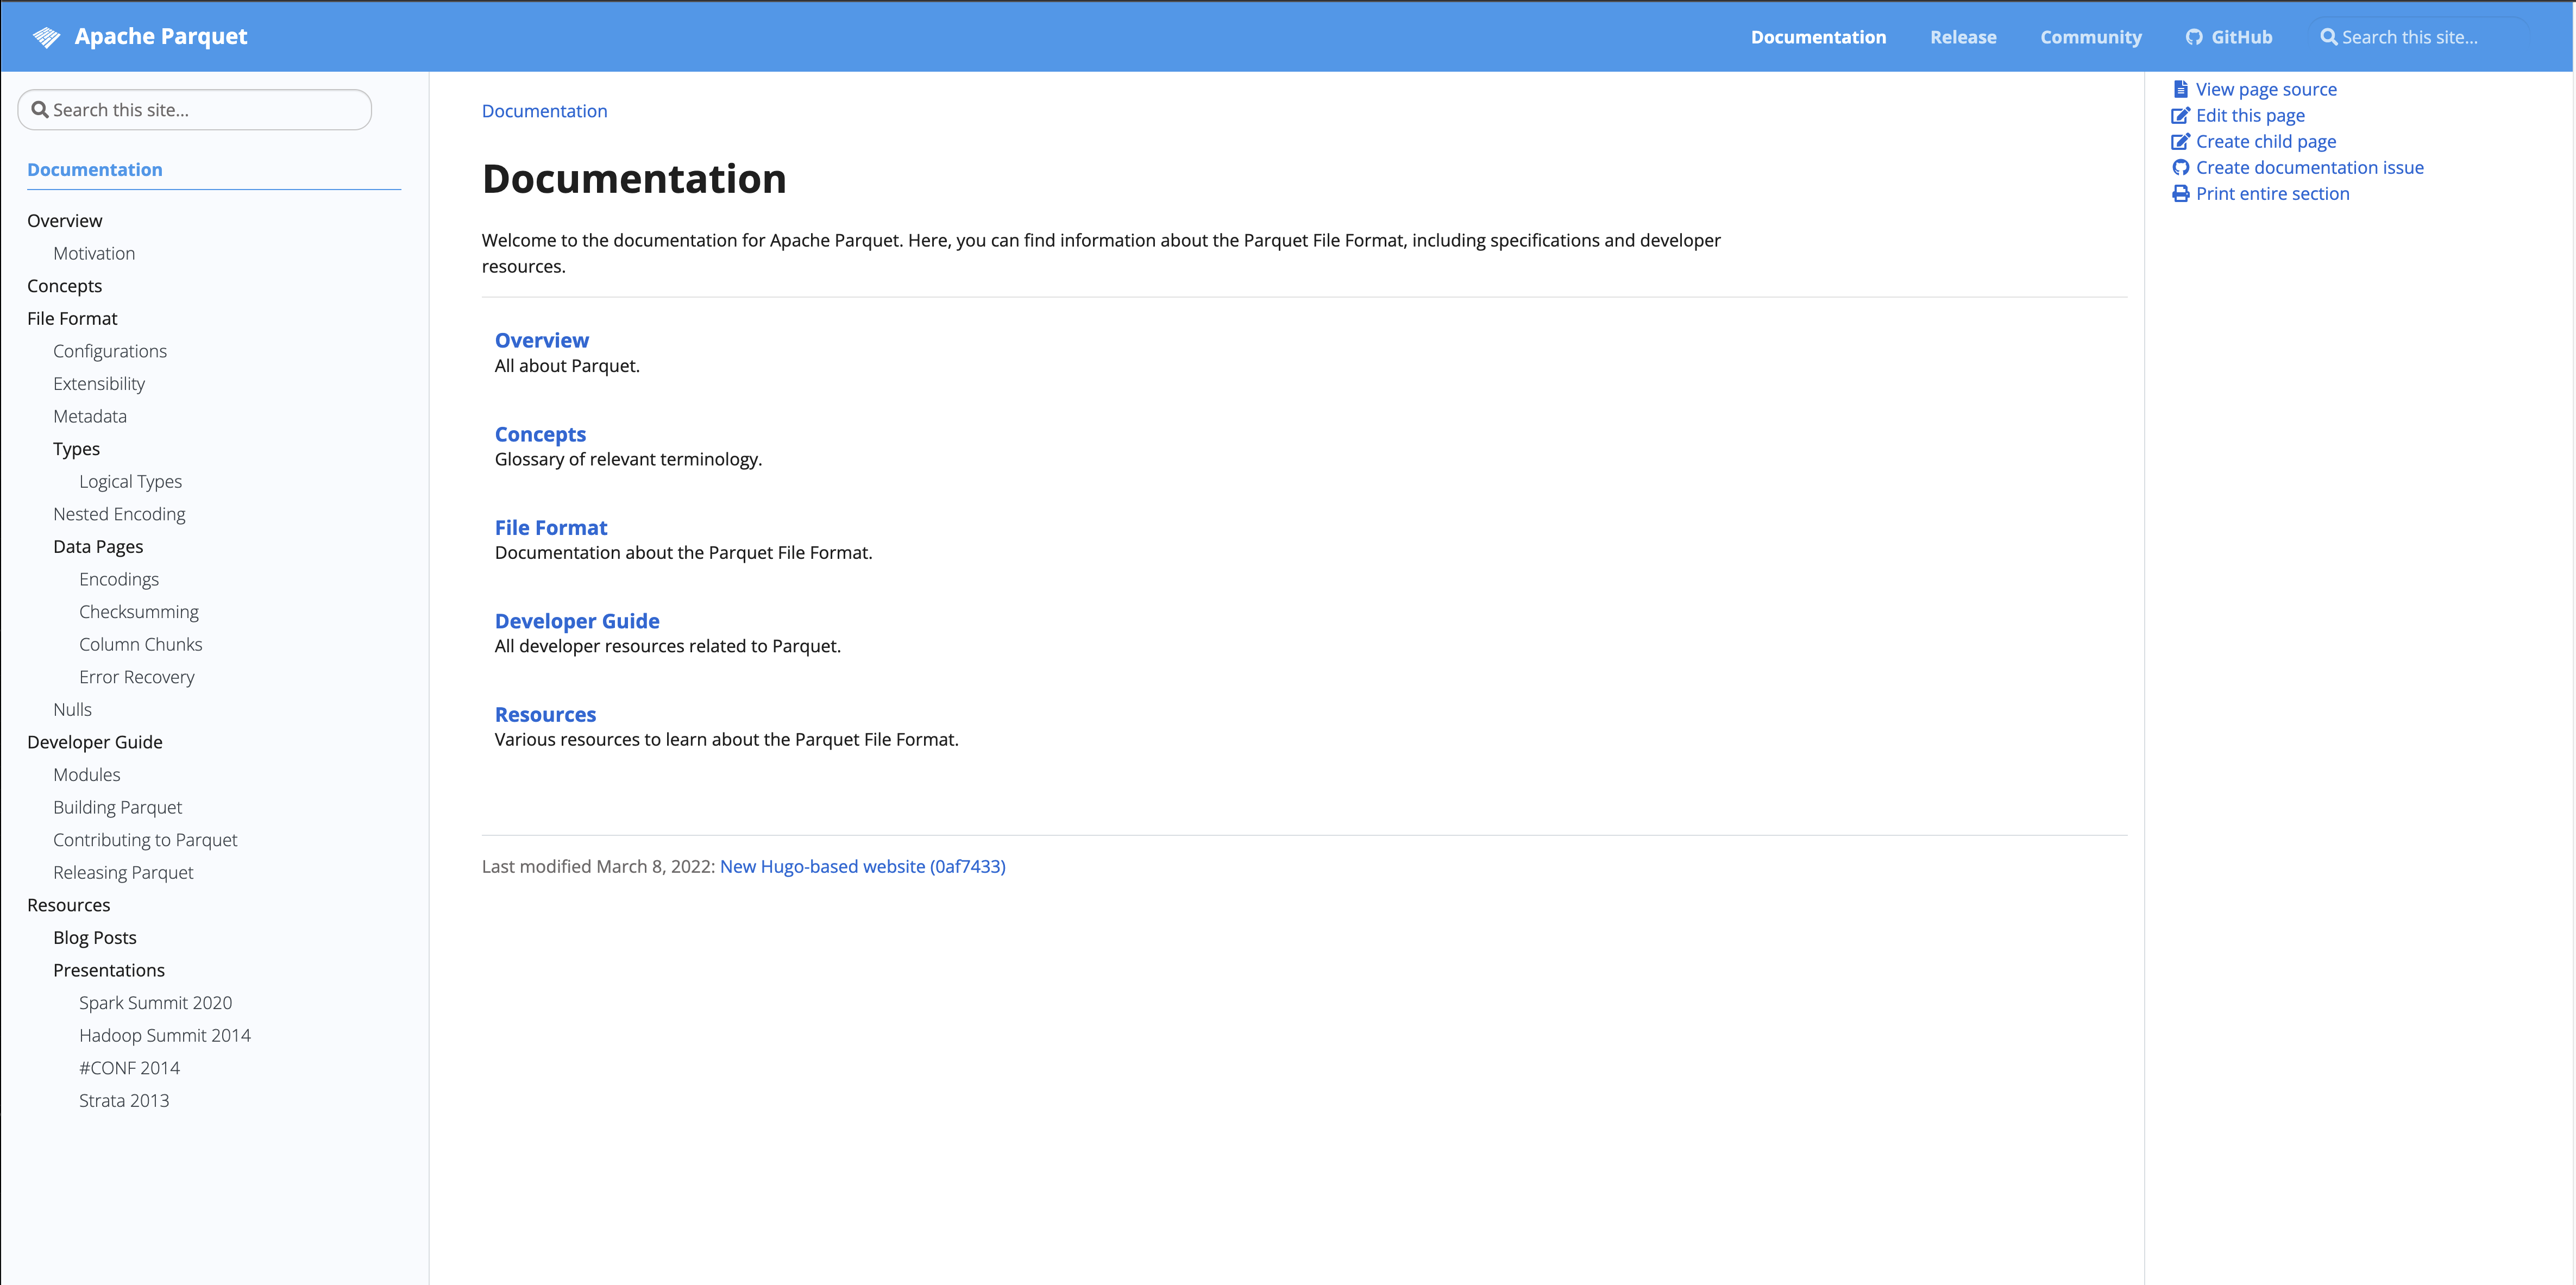The height and width of the screenshot is (1285, 2576).
Task: Click the Create documentation issue GitHub icon
Action: coord(2181,167)
